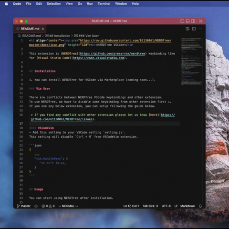Click the ### Vim User breadcrumb
This screenshot has height=229, width=229.
tap(87, 36)
